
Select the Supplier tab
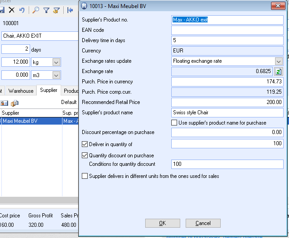click(x=49, y=90)
